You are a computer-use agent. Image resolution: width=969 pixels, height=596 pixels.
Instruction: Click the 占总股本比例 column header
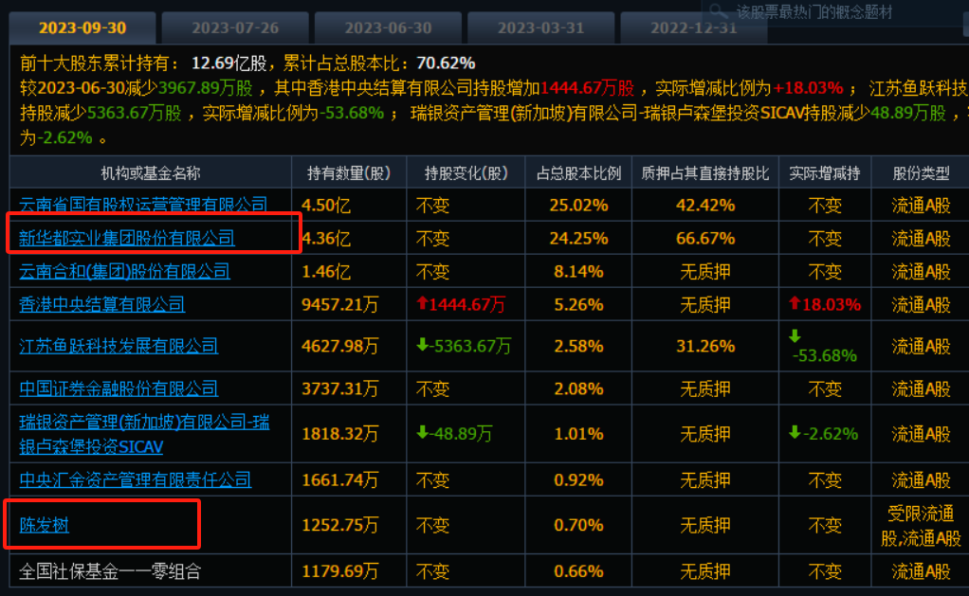click(x=578, y=173)
